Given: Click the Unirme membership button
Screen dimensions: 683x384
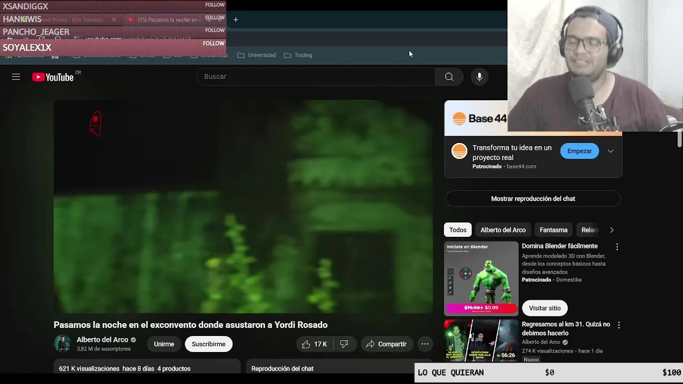Looking at the screenshot, I should click(164, 344).
